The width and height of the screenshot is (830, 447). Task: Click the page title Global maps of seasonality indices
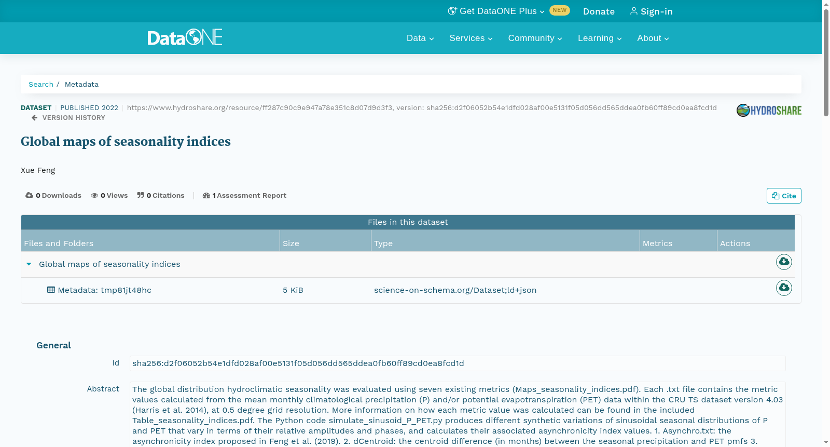click(126, 142)
